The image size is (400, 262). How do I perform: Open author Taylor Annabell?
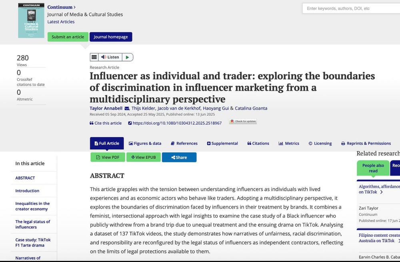106,108
